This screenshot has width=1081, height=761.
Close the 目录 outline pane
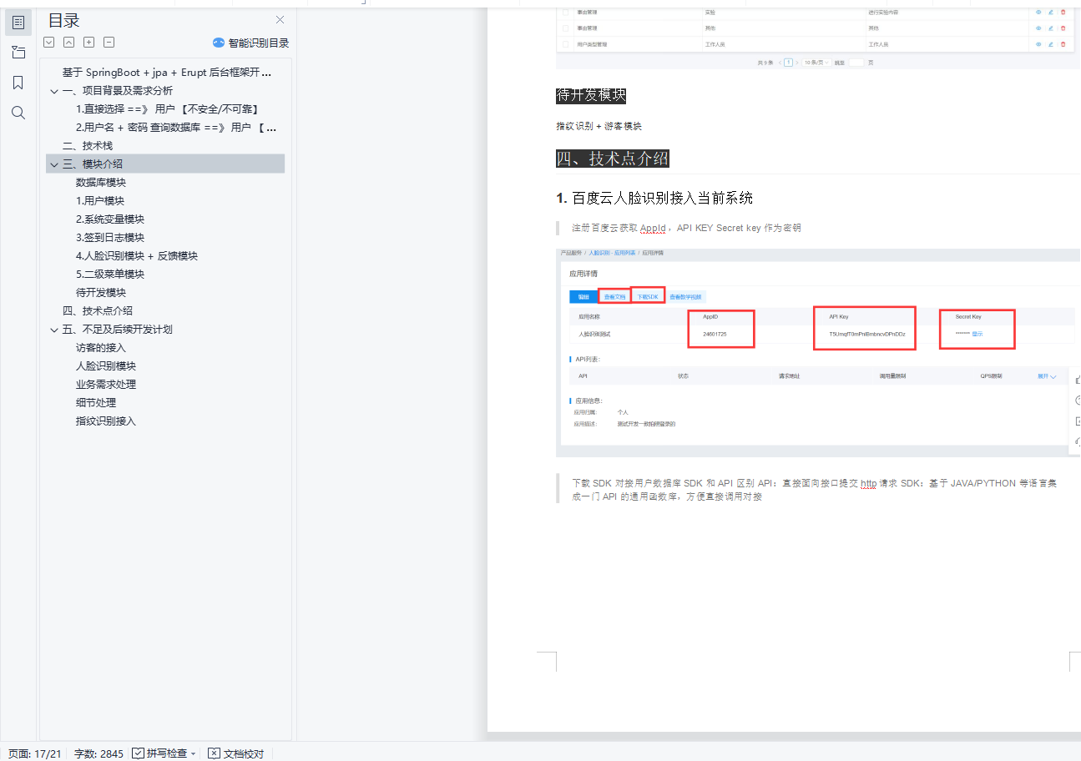point(280,20)
